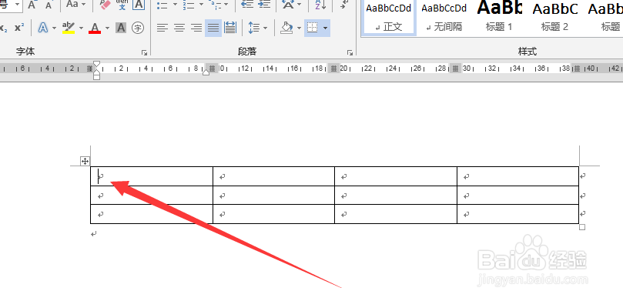Clear all formatting with eraser icon
Image resolution: width=623 pixels, height=301 pixels.
click(106, 5)
